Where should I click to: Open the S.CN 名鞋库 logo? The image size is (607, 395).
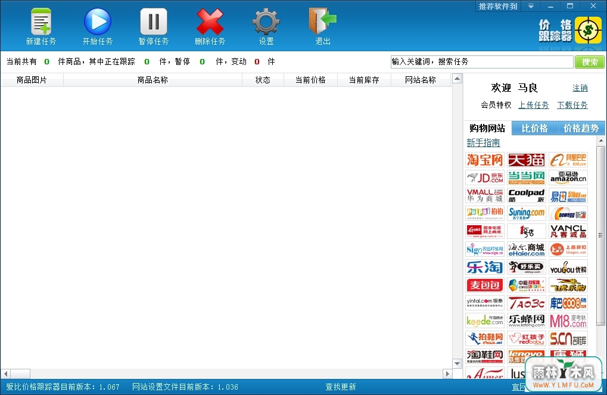pyautogui.click(x=568, y=338)
